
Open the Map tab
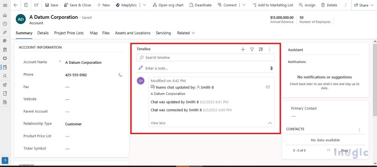point(94,33)
